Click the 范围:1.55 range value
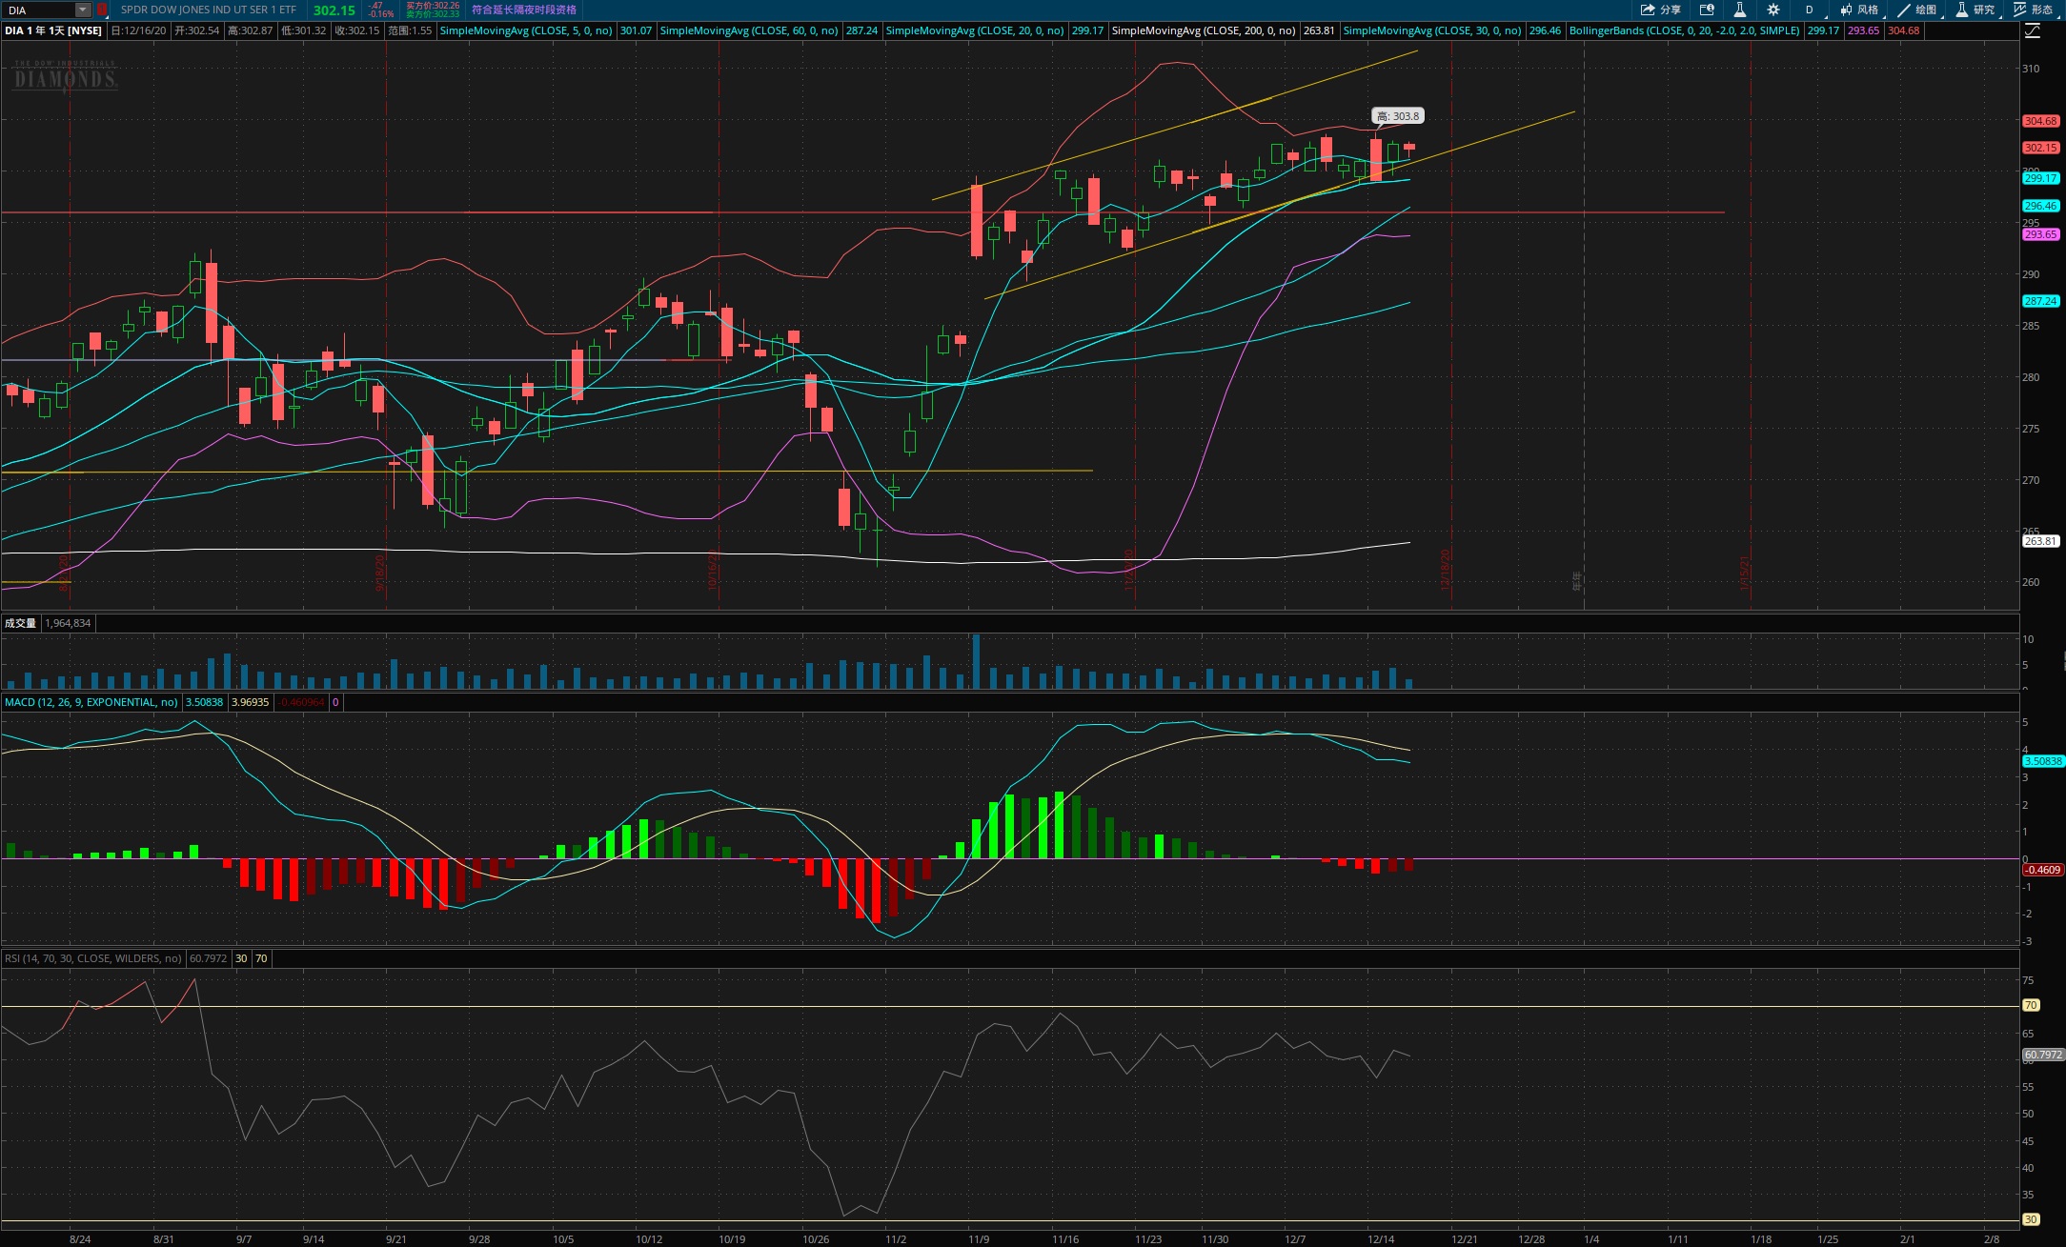Image resolution: width=2066 pixels, height=1247 pixels. [x=410, y=30]
